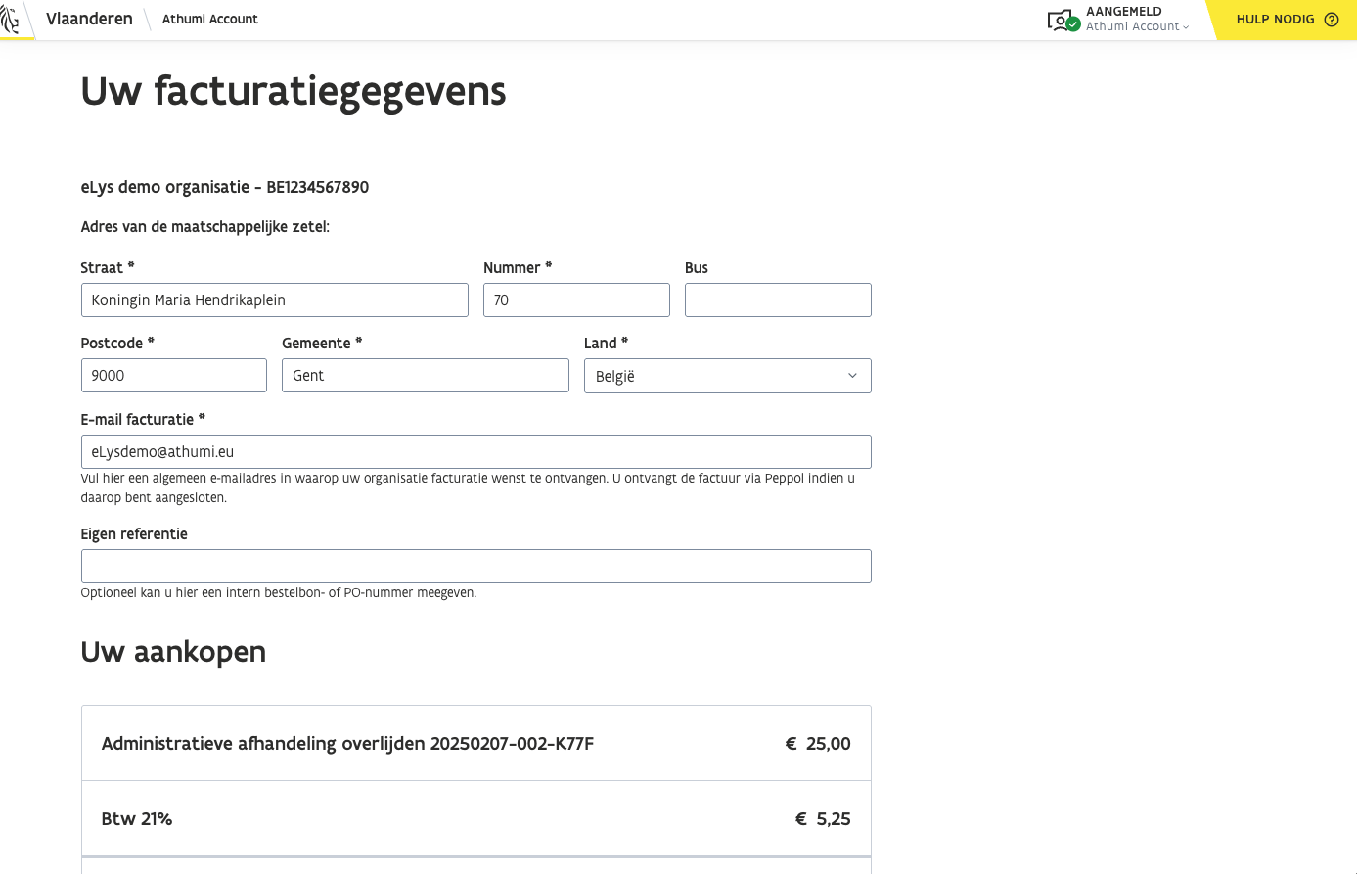Click the arrow in the Land combo box
1357x874 pixels.
pos(851,376)
